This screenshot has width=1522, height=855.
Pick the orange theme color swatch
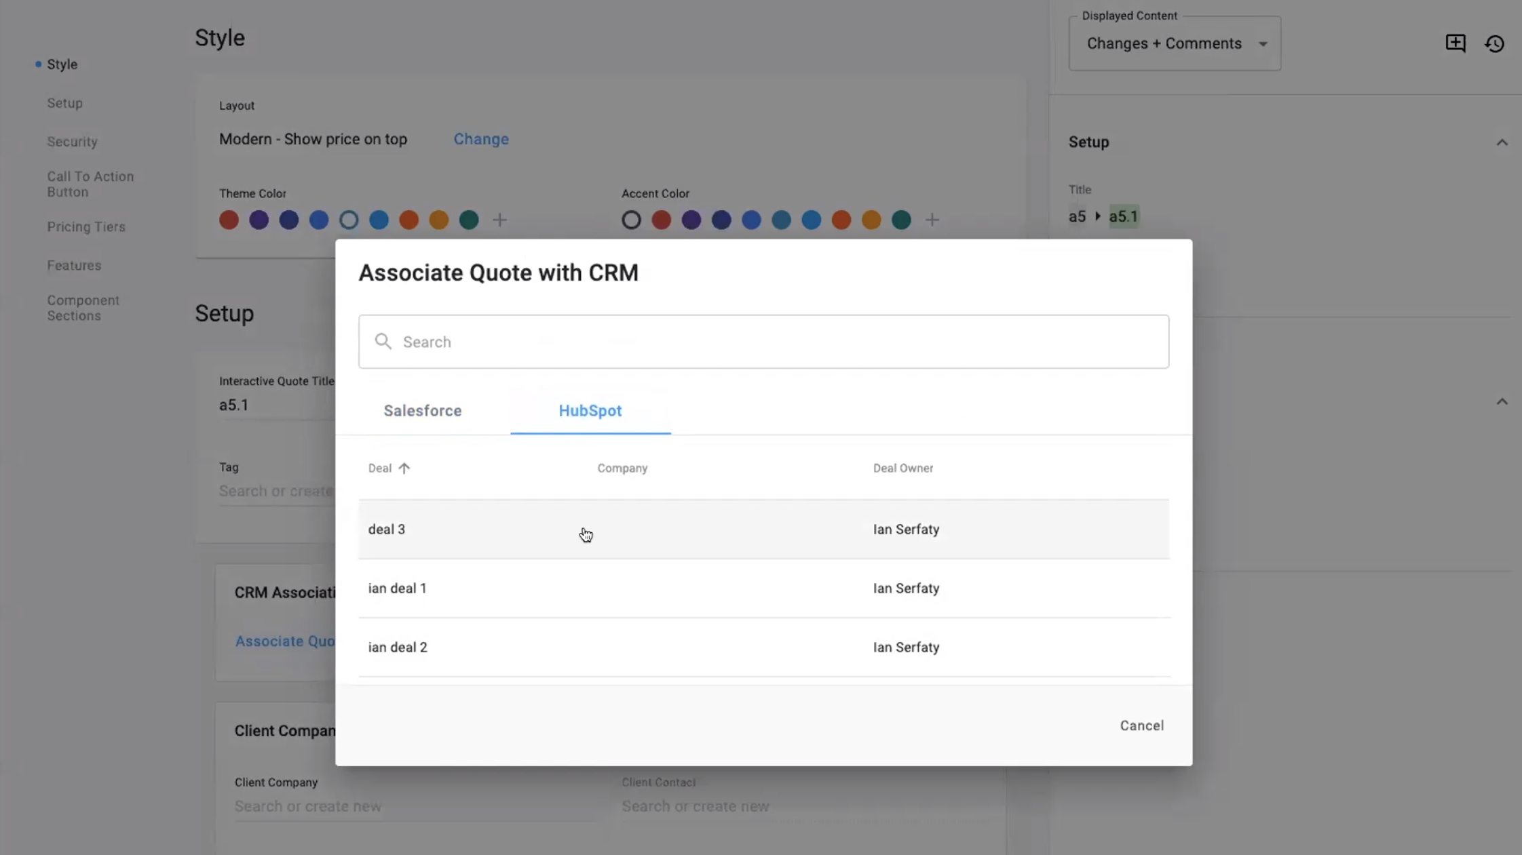coord(408,220)
